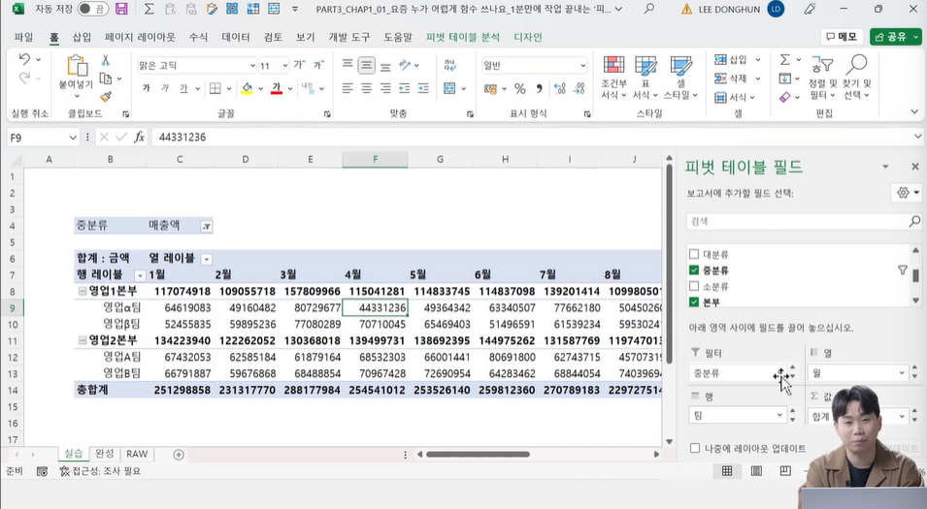
Task: Click the Normal view icon in status bar
Action: [727, 470]
